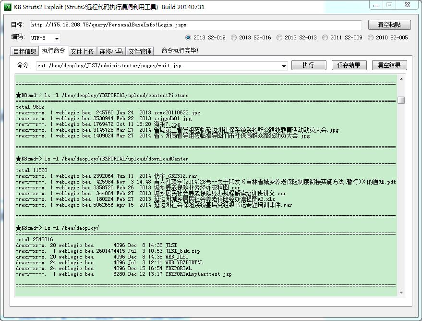Click the 清空结果 button
The image size is (422, 321).
(389, 65)
